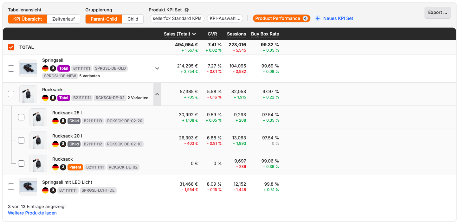Click the orange Parent badge

coord(75,167)
